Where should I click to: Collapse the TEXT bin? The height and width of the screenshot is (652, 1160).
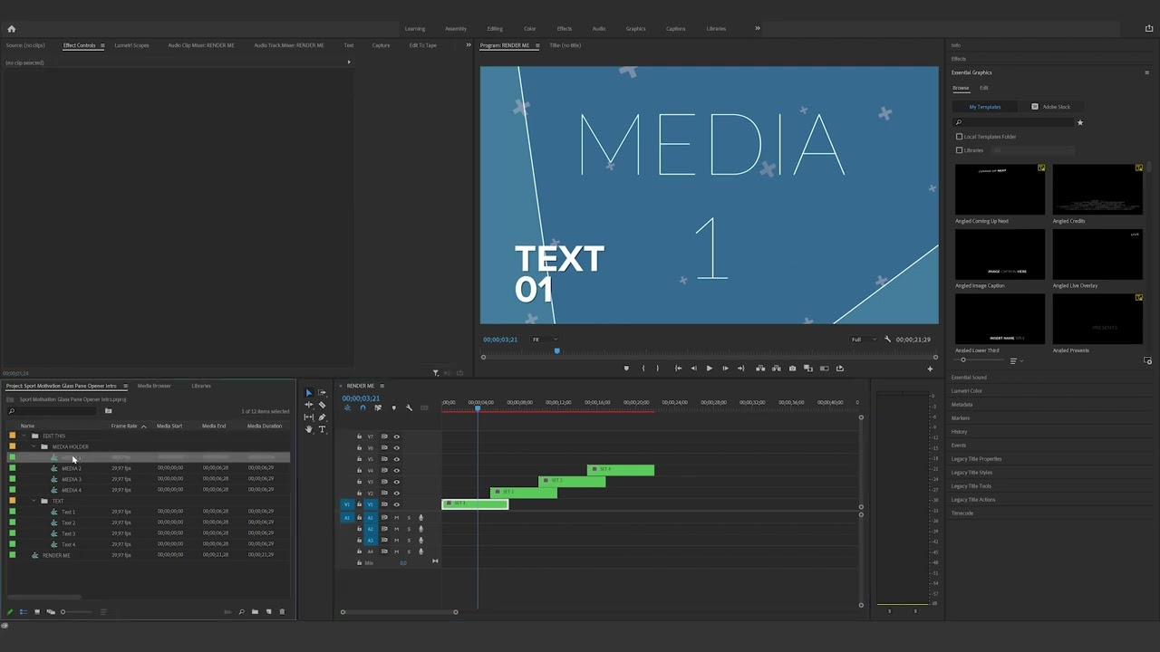click(x=34, y=501)
